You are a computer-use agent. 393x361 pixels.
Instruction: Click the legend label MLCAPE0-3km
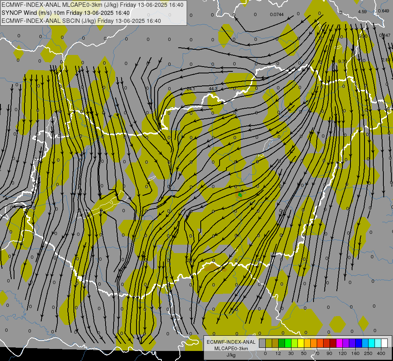[231, 349]
